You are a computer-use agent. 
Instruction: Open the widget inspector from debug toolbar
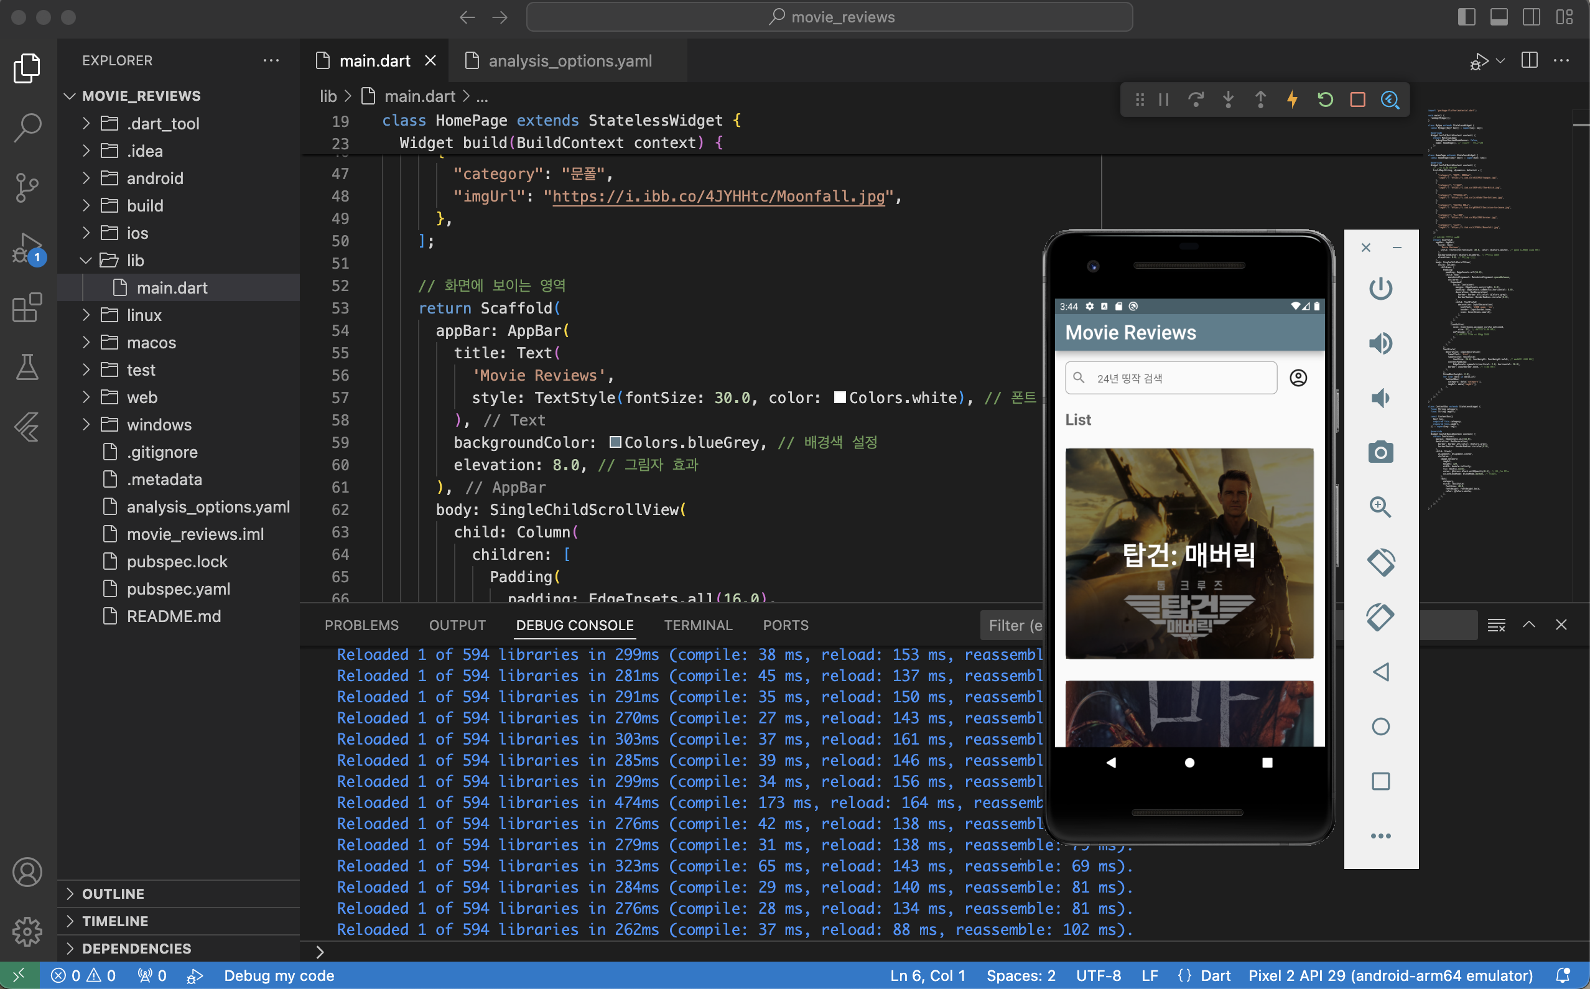click(x=1390, y=100)
